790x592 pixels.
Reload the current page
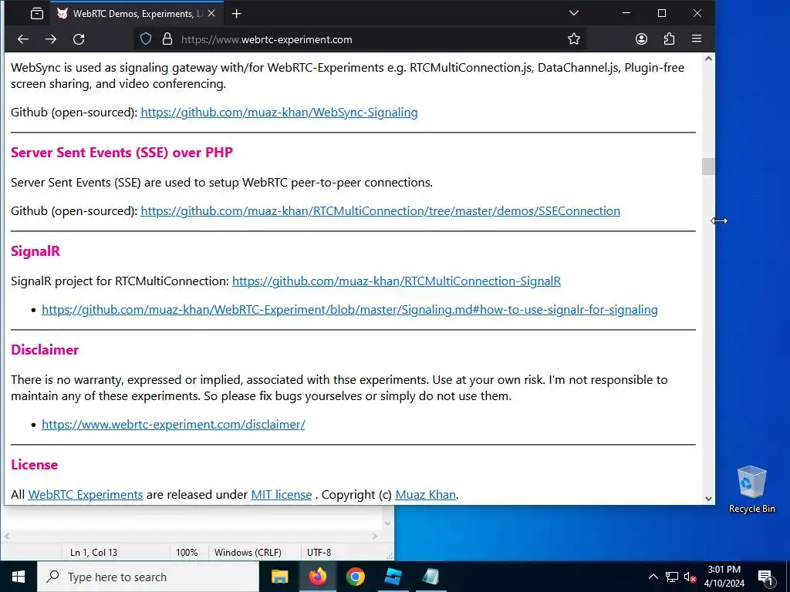[x=79, y=39]
